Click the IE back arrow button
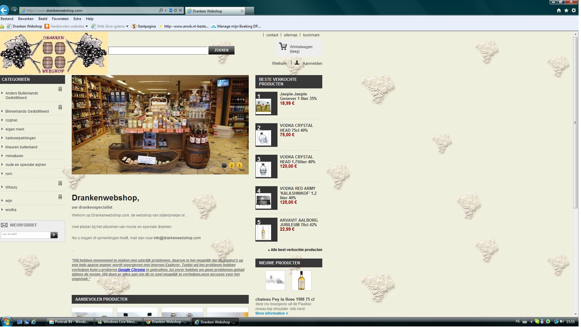The height and width of the screenshot is (327, 581). 4,10
